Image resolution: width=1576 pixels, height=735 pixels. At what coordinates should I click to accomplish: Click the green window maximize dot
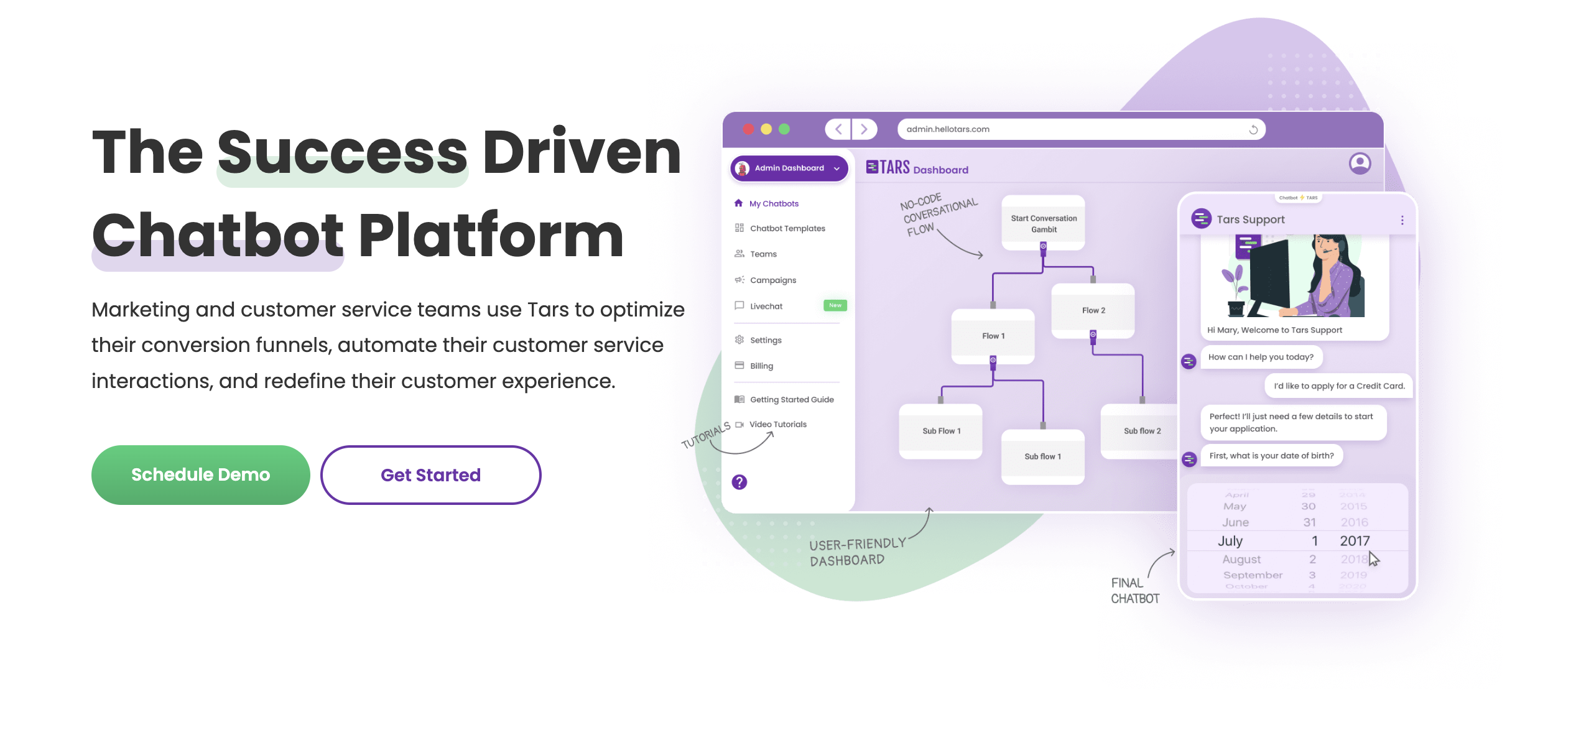coord(784,129)
